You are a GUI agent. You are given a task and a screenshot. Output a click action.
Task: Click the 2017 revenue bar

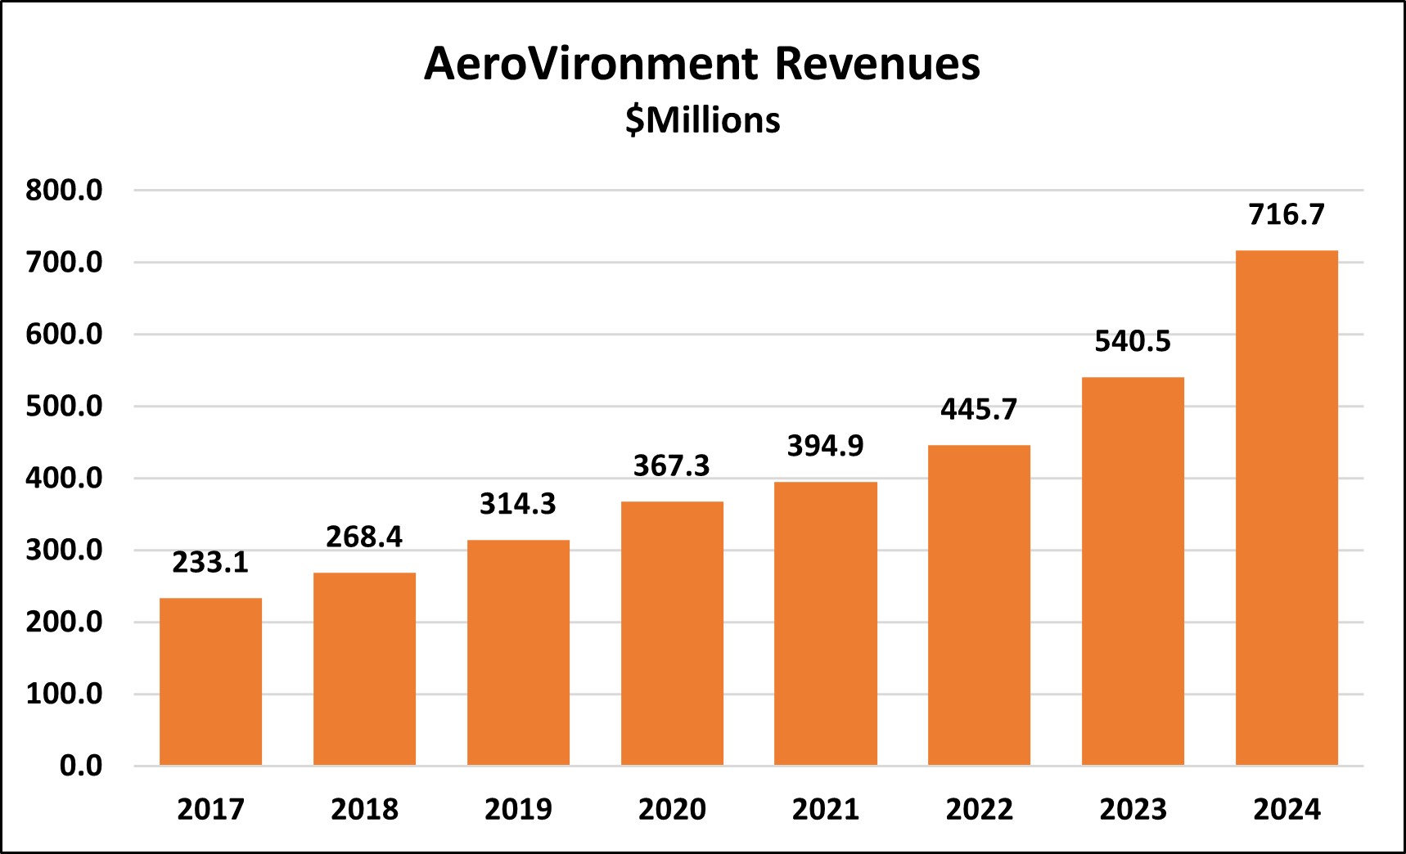pos(210,681)
